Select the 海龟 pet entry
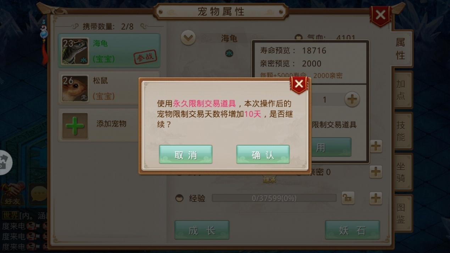450x253 pixels. [x=109, y=51]
